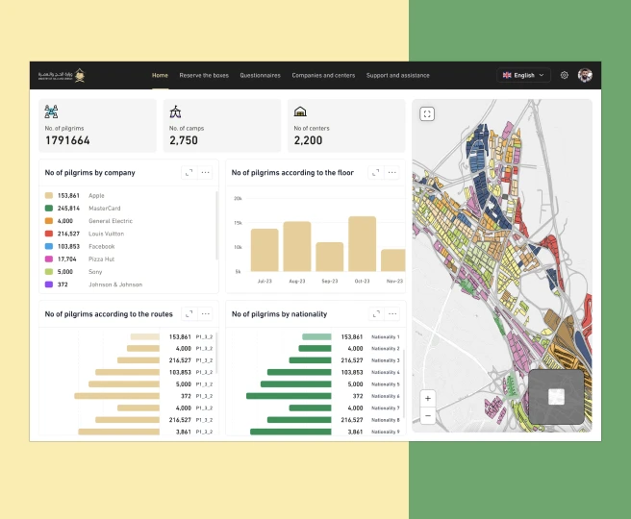Viewport: 631px width, 519px height.
Task: Zoom out on the map
Action: click(428, 415)
